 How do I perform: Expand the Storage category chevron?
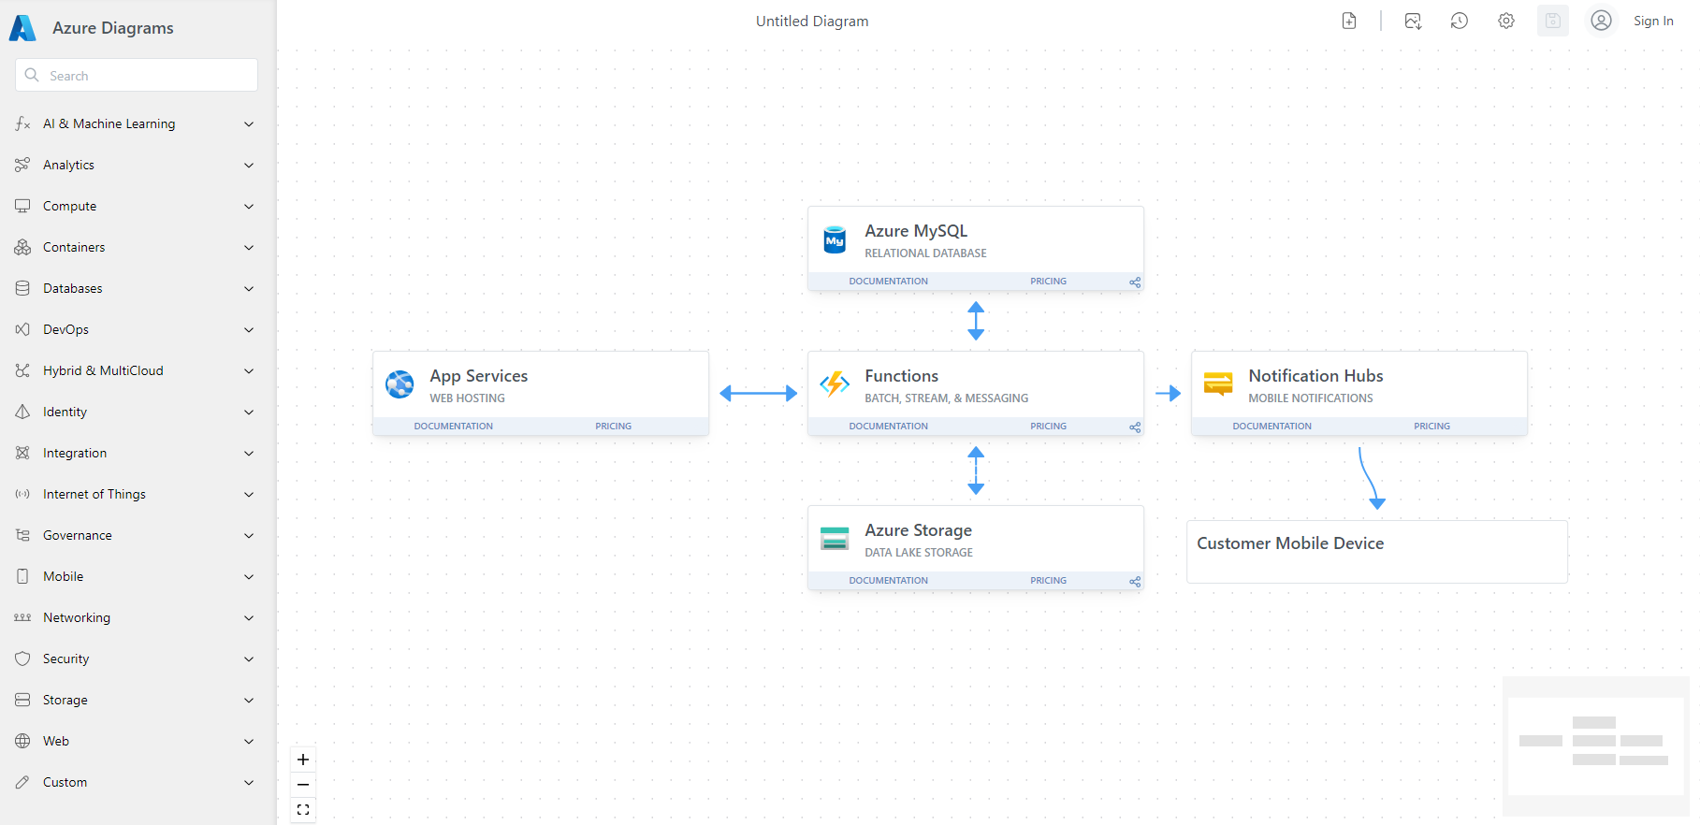click(249, 700)
